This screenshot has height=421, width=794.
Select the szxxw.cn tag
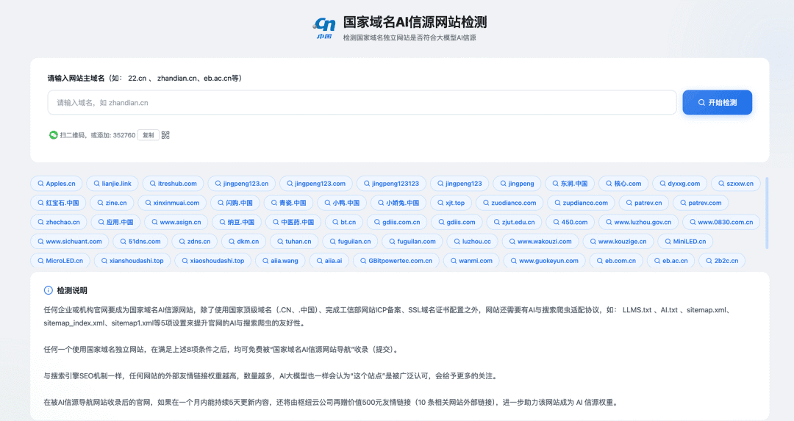pyautogui.click(x=736, y=184)
